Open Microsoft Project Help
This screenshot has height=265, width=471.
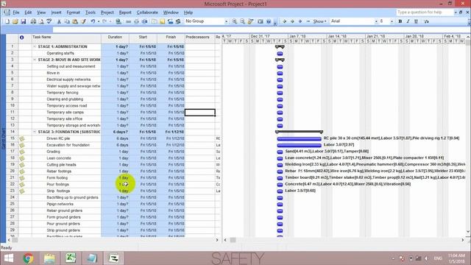(269, 21)
